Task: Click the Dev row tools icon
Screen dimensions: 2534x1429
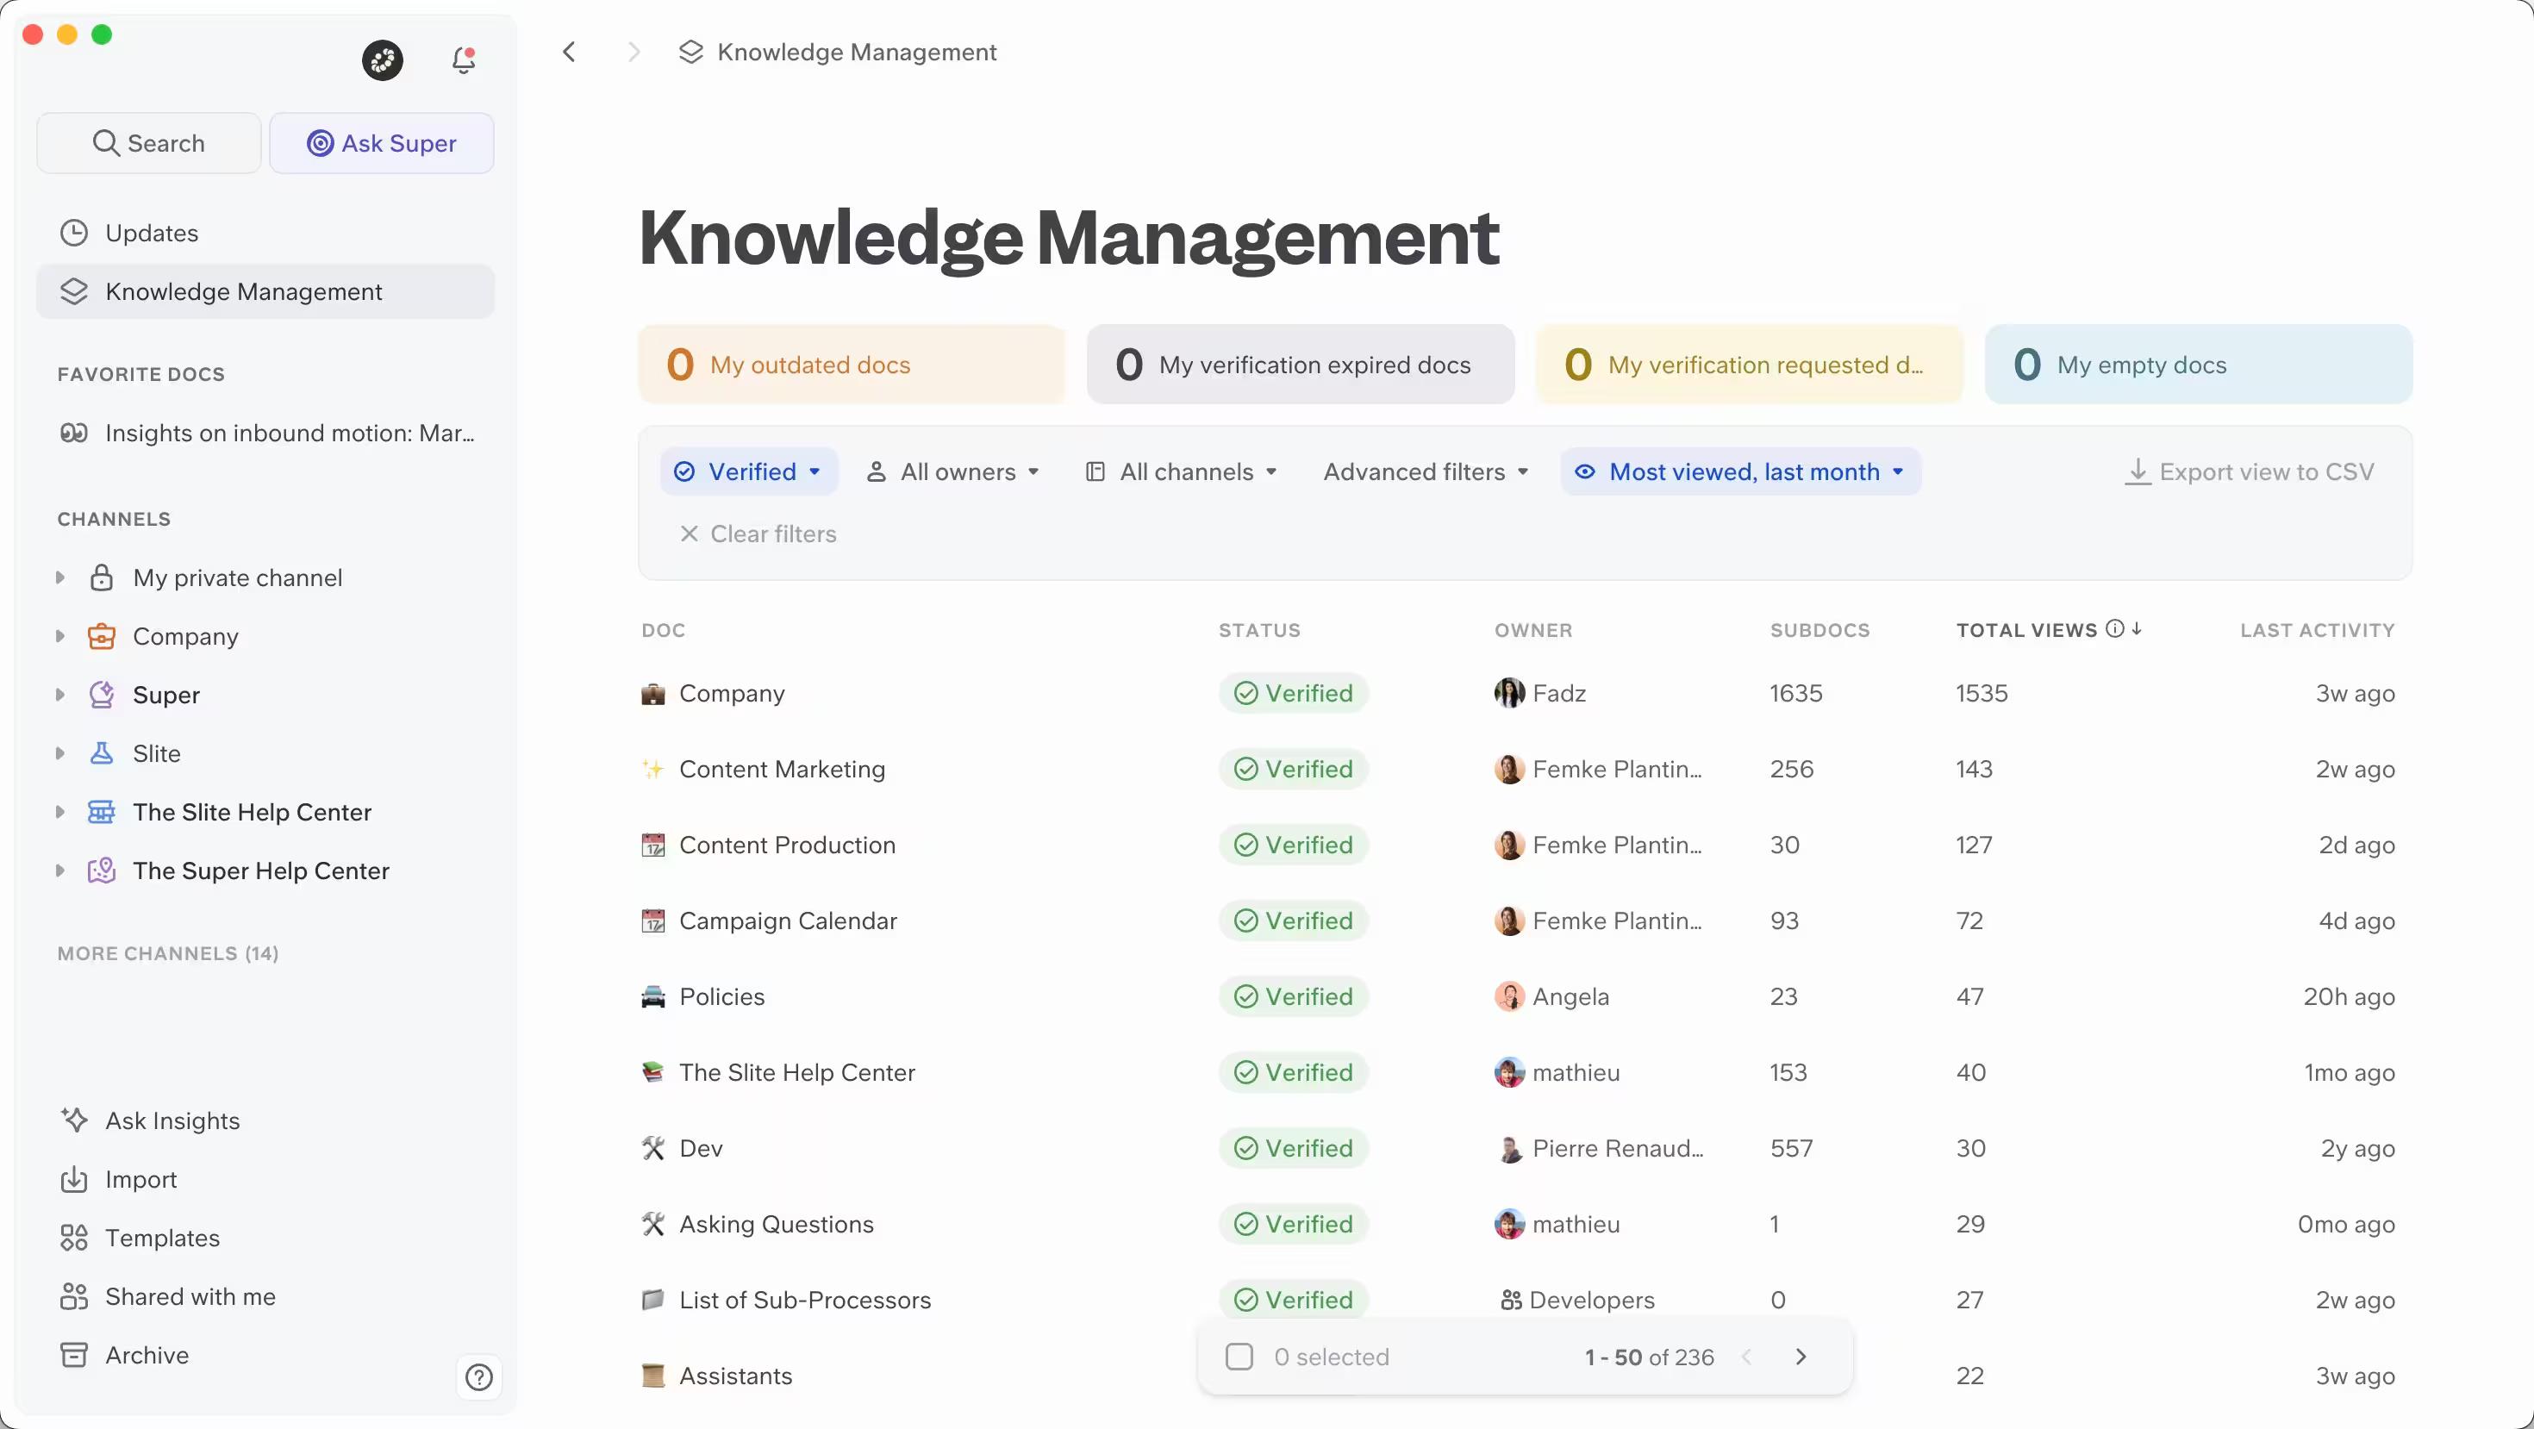Action: (653, 1149)
